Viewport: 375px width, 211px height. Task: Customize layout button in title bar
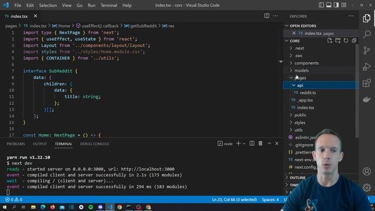click(344, 5)
